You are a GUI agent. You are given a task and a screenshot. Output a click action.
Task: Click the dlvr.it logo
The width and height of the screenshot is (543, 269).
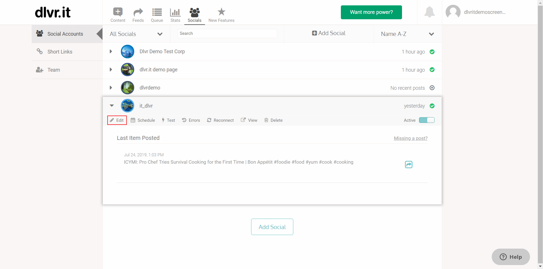click(53, 12)
